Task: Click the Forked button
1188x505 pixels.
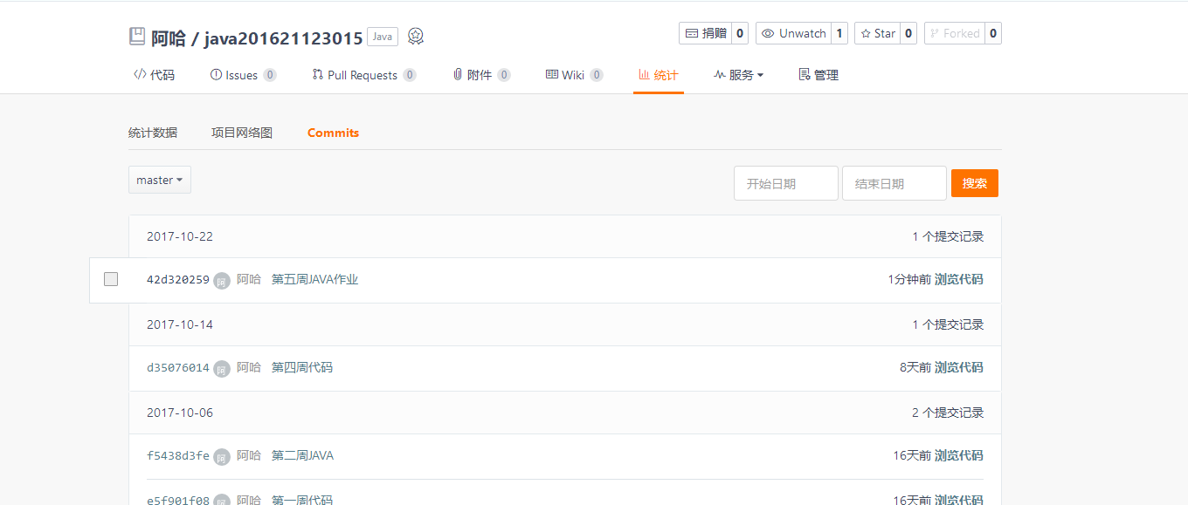Action: (954, 33)
